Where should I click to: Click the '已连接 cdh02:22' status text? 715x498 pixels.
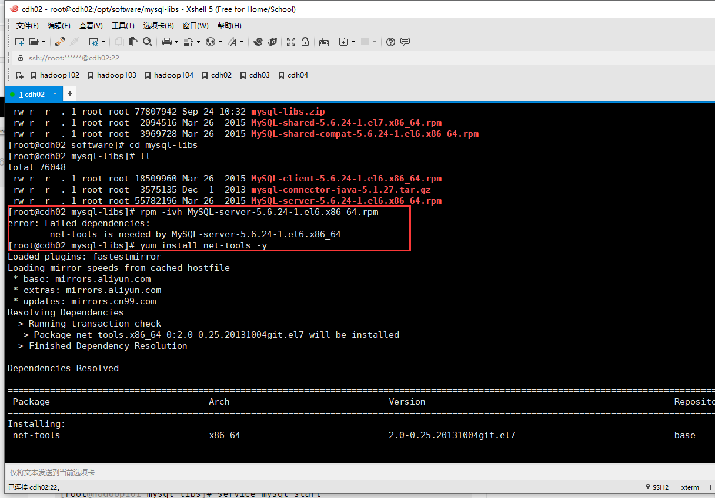[34, 487]
